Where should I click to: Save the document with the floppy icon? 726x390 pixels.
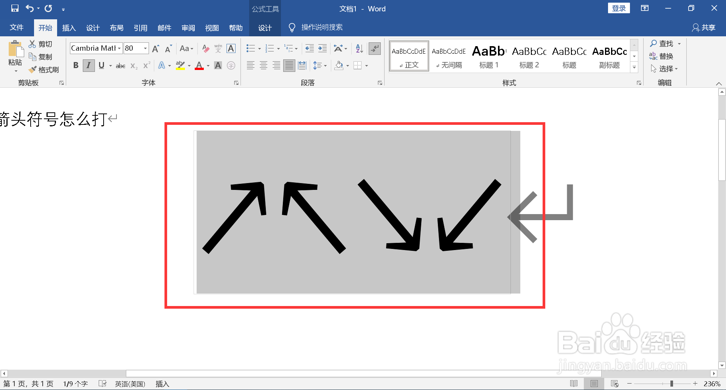tap(15, 8)
